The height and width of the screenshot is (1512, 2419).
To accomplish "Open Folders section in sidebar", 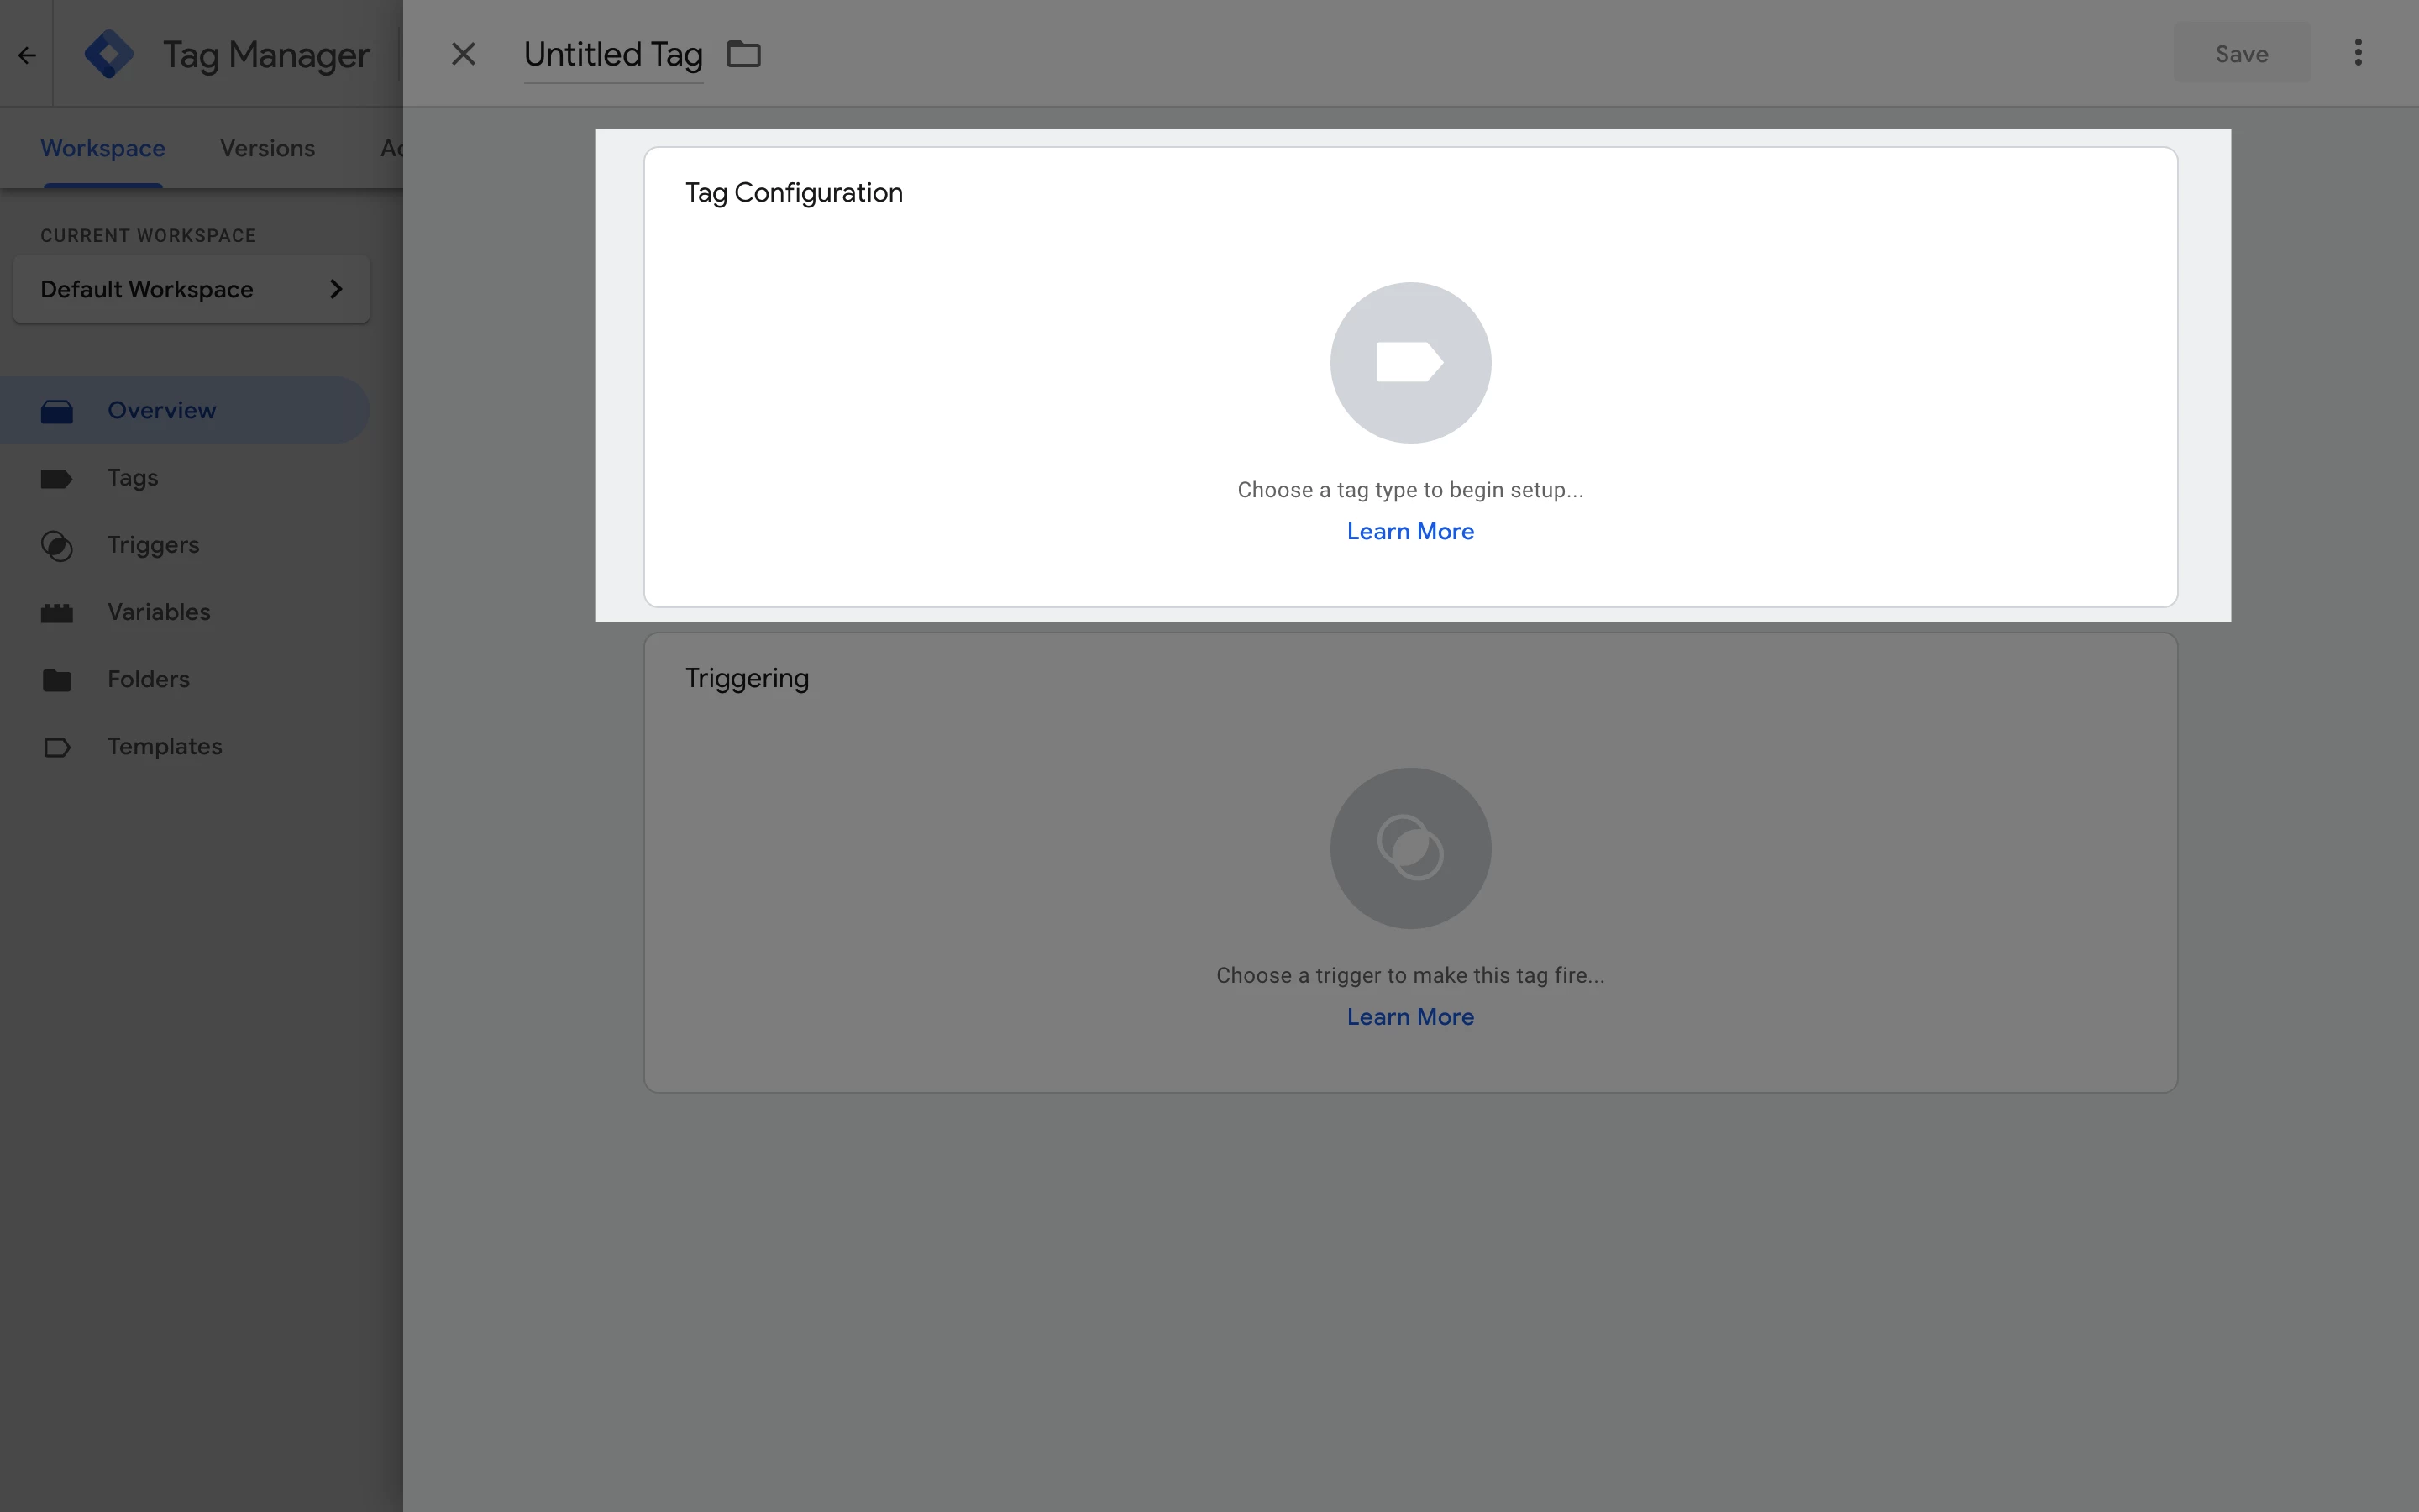I will click(148, 679).
